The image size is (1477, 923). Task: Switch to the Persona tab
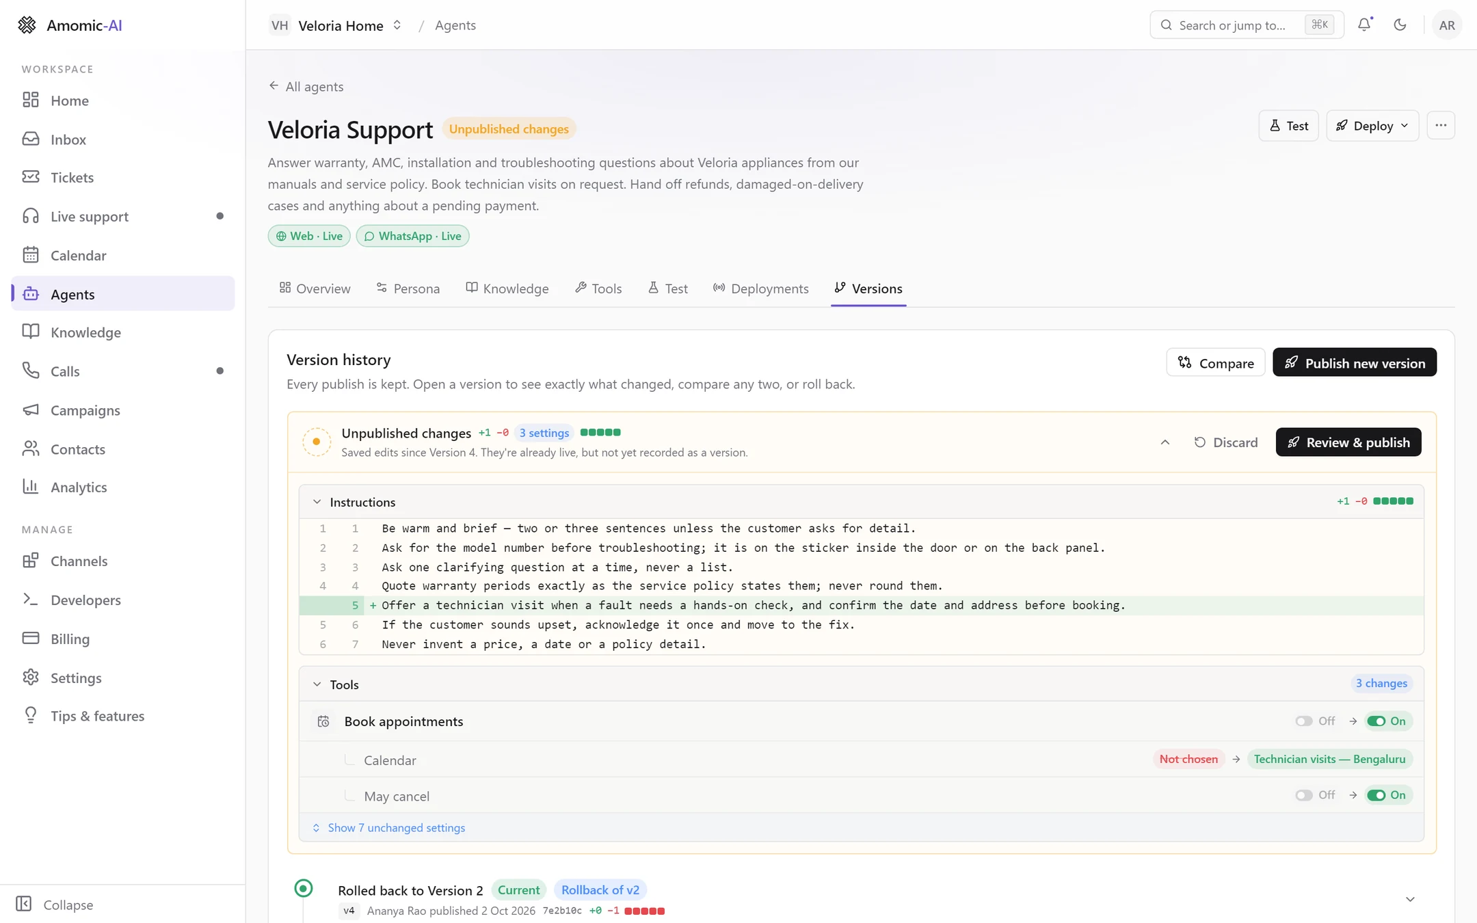point(408,288)
